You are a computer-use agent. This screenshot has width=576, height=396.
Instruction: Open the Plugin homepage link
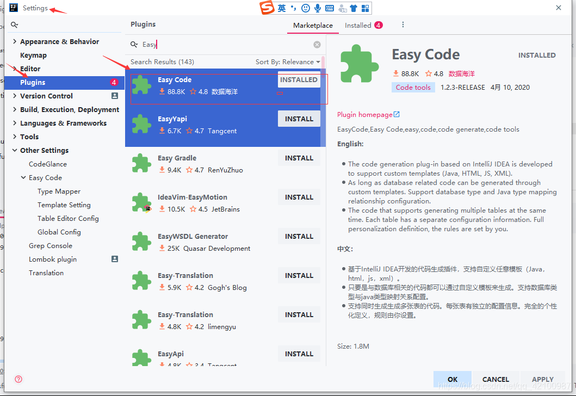tap(368, 115)
